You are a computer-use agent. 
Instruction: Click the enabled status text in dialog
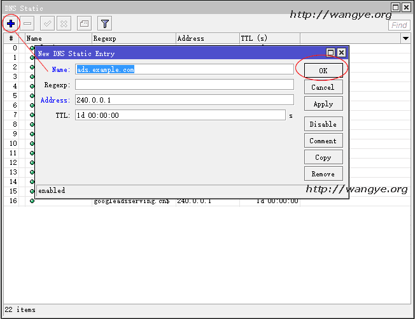tap(52, 190)
